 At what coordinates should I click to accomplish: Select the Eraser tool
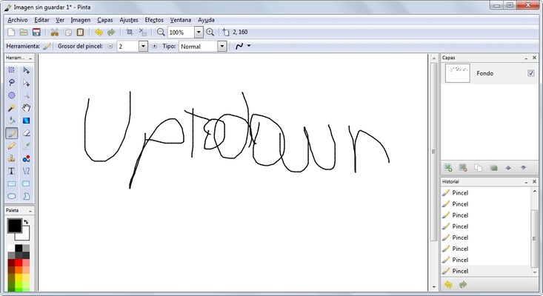point(26,133)
